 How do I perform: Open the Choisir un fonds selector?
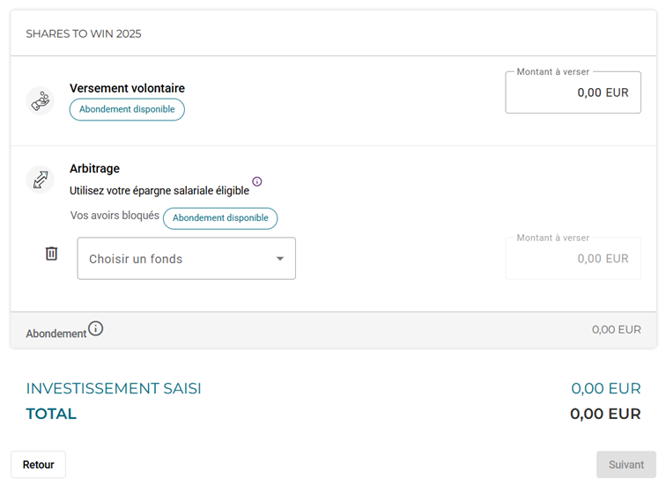point(187,259)
